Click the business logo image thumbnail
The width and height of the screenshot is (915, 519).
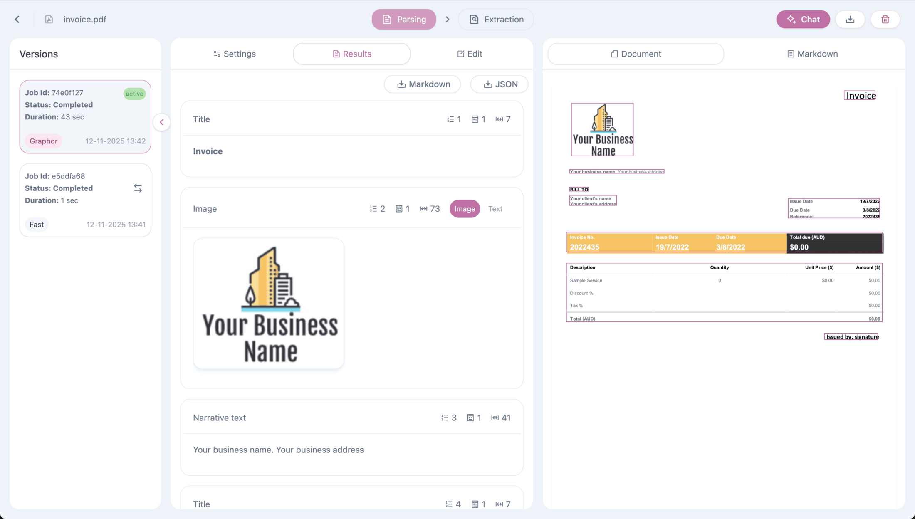coord(269,304)
